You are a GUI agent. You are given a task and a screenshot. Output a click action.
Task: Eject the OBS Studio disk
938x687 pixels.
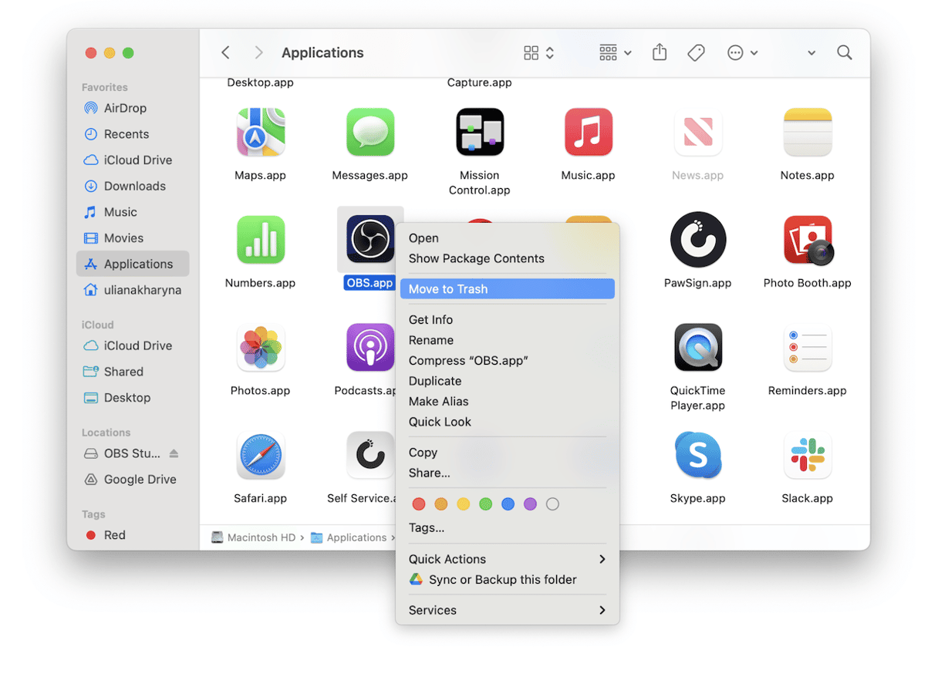tap(174, 453)
